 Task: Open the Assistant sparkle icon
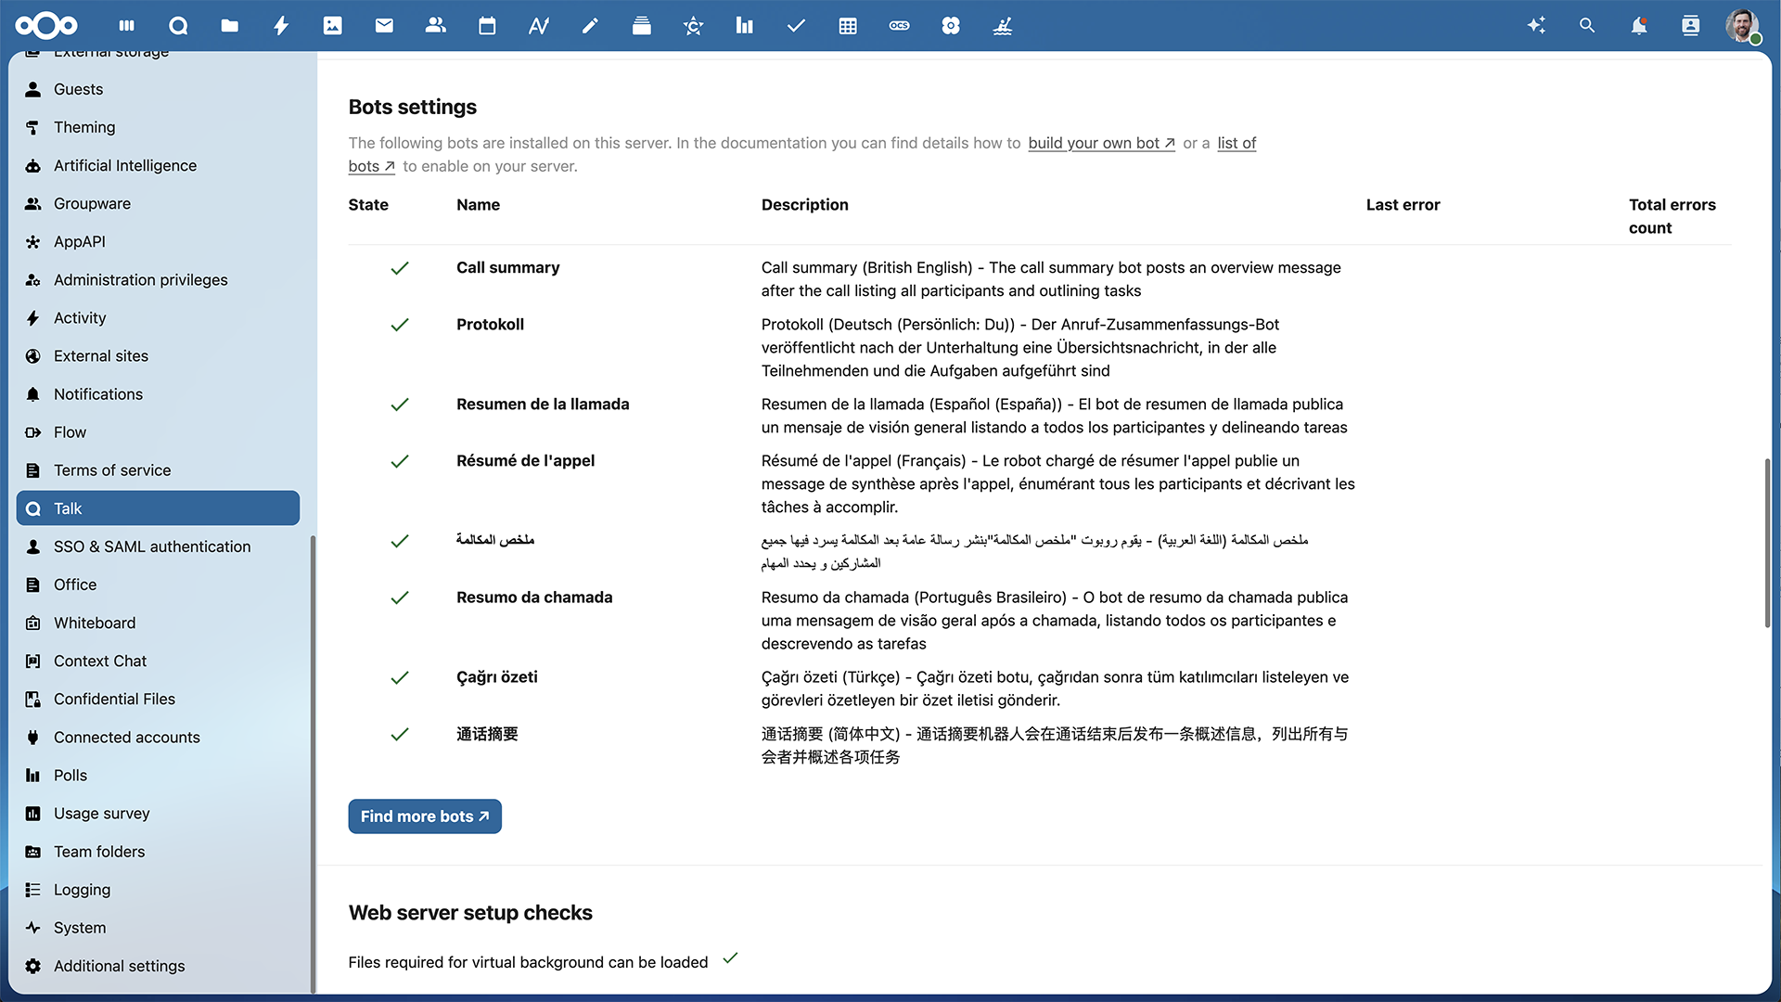click(x=1536, y=26)
